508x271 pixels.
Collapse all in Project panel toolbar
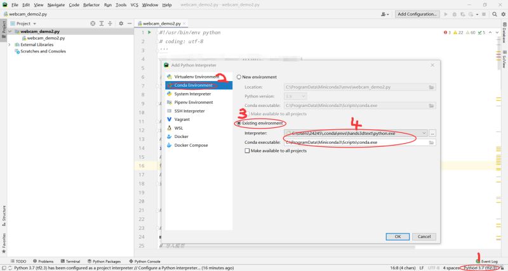coord(110,23)
